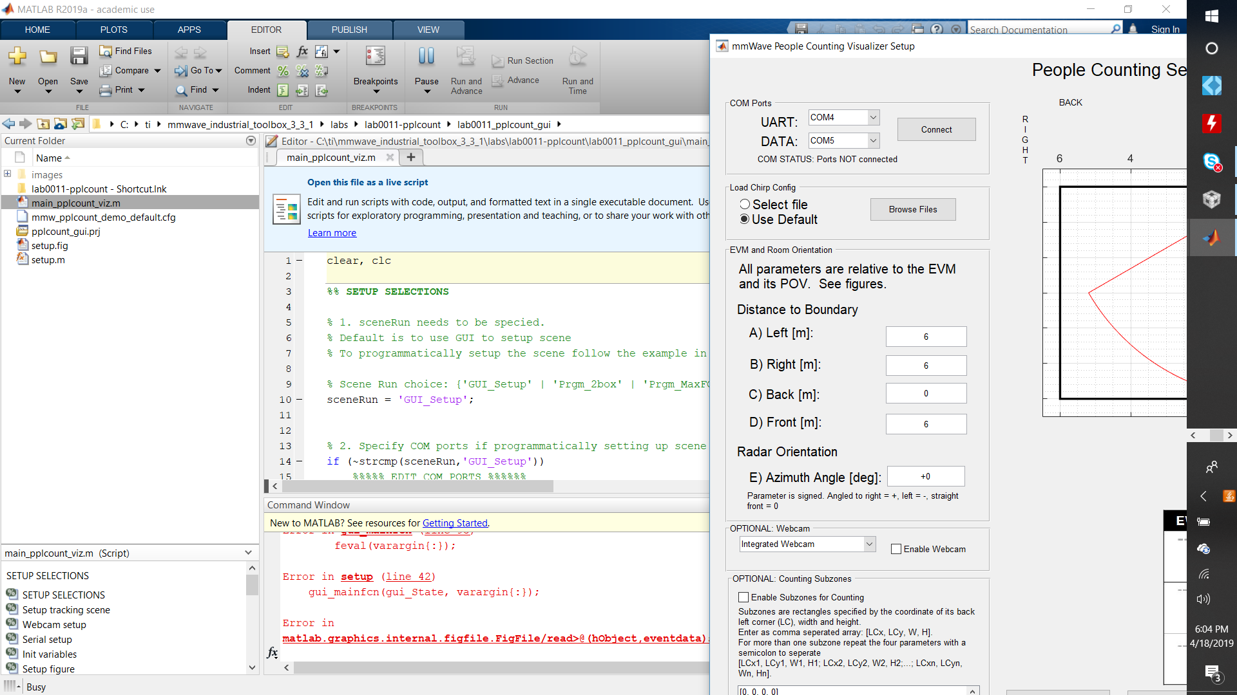Open the DATA COM5 dropdown
Viewport: 1237px width, 695px height.
[x=873, y=141]
